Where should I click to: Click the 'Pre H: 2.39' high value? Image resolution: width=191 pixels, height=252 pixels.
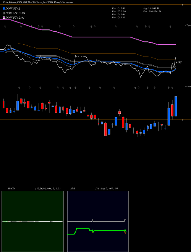119,11
